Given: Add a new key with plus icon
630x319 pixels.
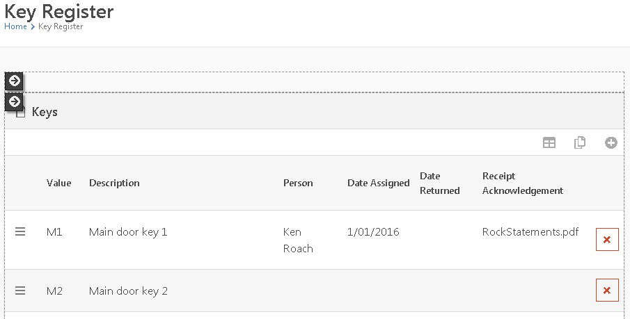Looking at the screenshot, I should coord(611,142).
